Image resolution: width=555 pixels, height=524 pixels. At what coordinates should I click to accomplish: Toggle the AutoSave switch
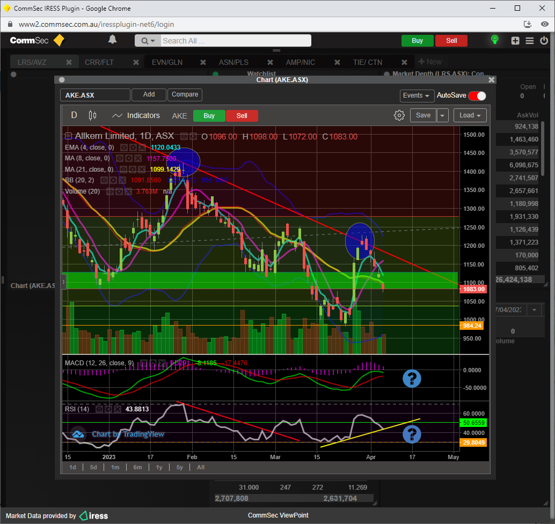click(477, 95)
